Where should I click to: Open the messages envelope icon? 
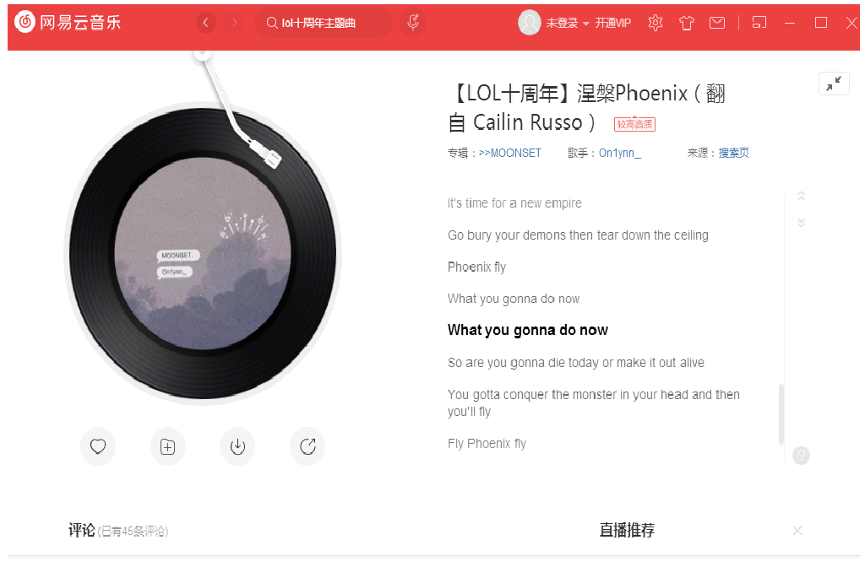[717, 23]
